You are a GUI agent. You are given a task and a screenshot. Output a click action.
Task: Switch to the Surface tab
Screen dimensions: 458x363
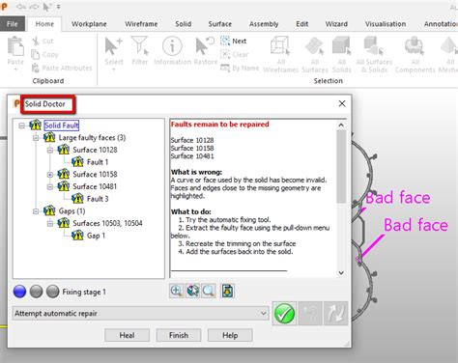click(x=220, y=24)
